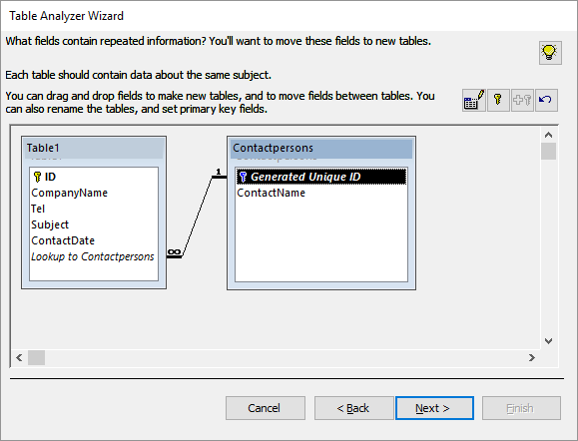Click the horizontal scrollbar right arrow
Viewport: 578px width, 441px height.
(x=531, y=358)
